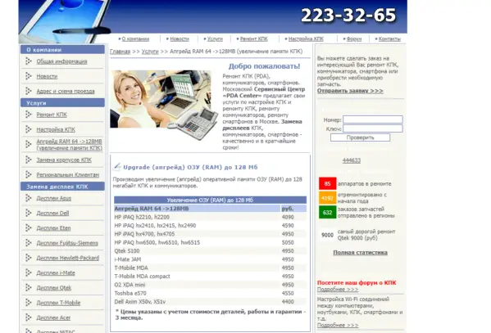Click the green '632' orders counter box
Image resolution: width=491 pixels, height=333 pixels.
tap(328, 212)
